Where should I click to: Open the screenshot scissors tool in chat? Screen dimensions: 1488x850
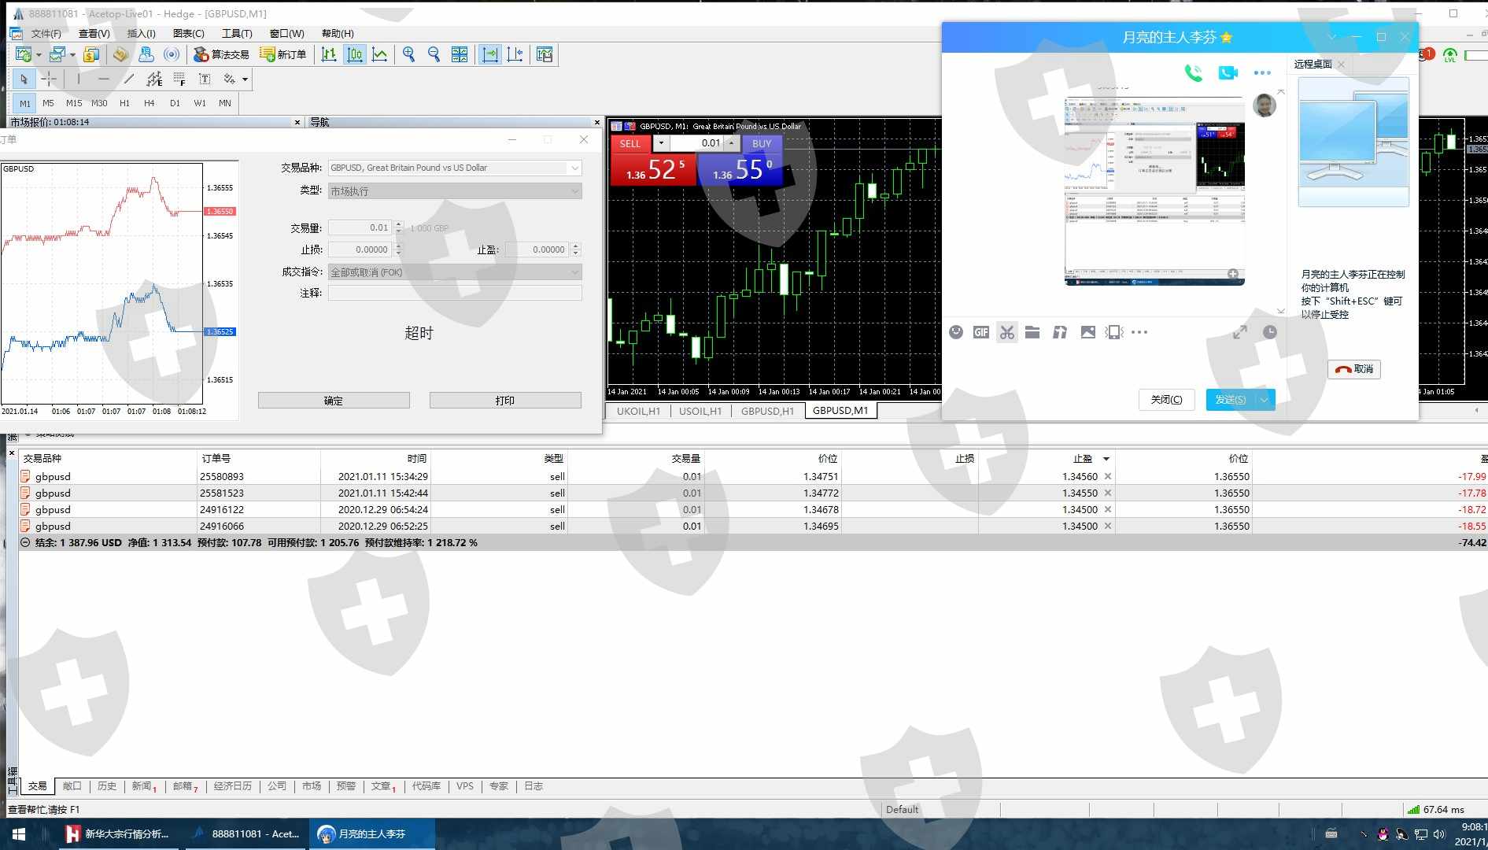(x=1006, y=332)
